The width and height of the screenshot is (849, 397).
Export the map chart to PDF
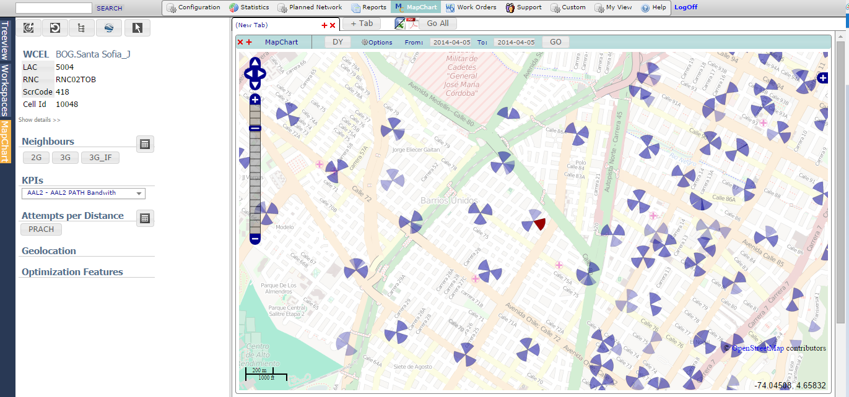tap(411, 23)
